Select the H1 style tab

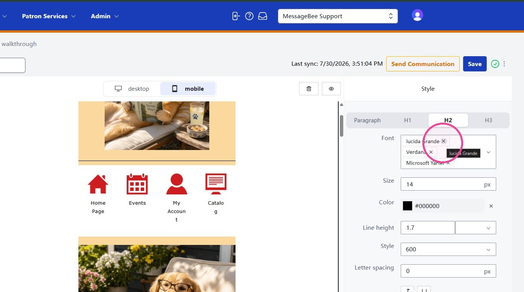(408, 120)
